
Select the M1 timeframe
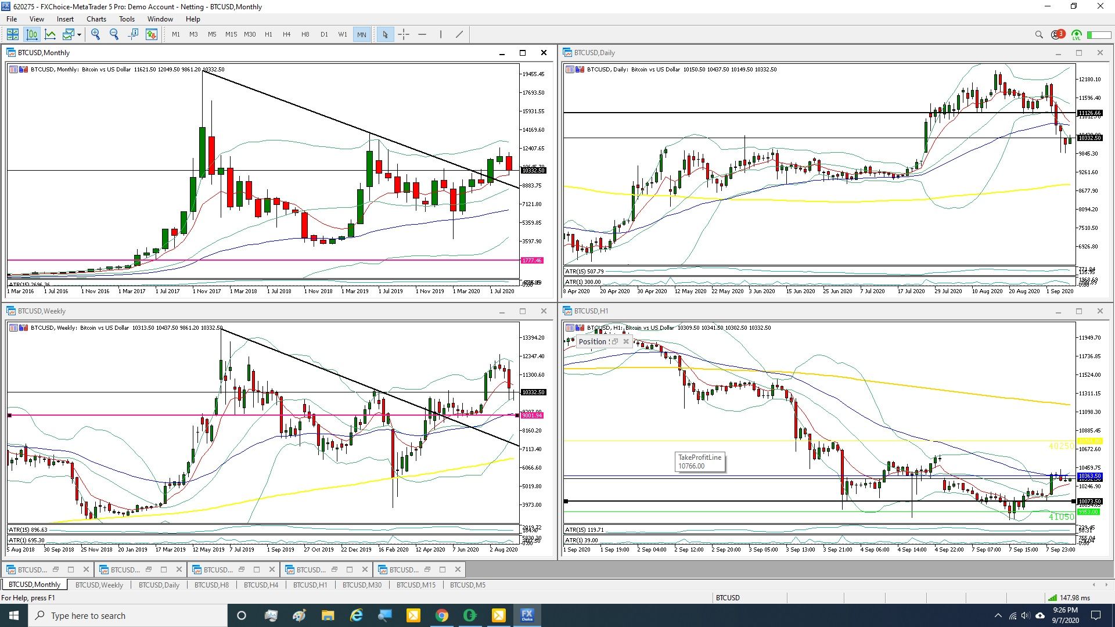[175, 34]
